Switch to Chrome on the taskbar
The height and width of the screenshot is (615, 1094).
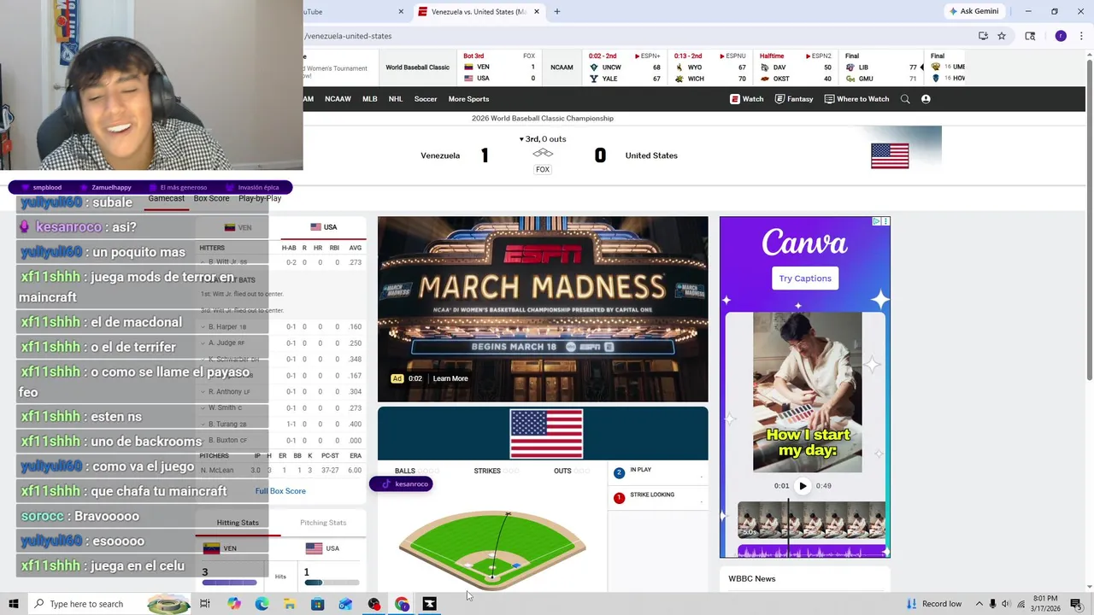(402, 604)
